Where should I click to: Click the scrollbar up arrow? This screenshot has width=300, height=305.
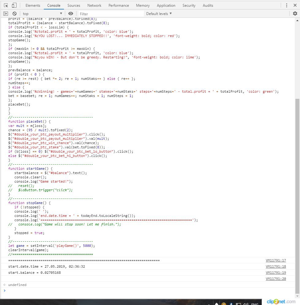pyautogui.click(x=297, y=20)
